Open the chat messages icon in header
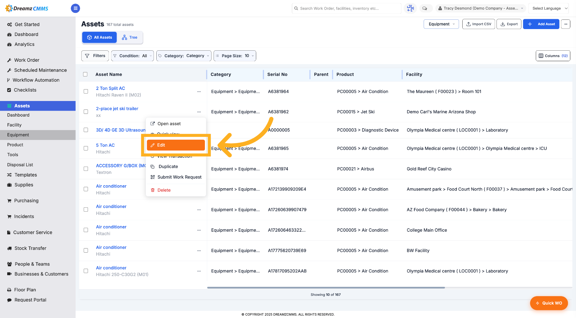The height and width of the screenshot is (318, 576). click(424, 8)
